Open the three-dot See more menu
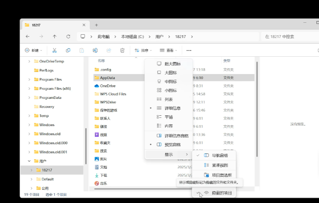 pyautogui.click(x=189, y=50)
